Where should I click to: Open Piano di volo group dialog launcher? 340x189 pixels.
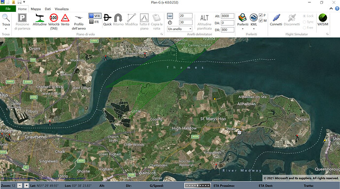[162, 34]
